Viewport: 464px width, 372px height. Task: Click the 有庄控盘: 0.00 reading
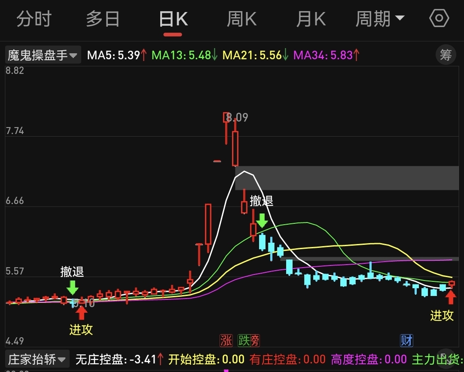tap(287, 359)
